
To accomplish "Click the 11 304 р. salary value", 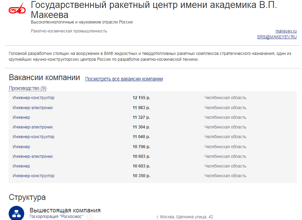I will click(x=141, y=127).
